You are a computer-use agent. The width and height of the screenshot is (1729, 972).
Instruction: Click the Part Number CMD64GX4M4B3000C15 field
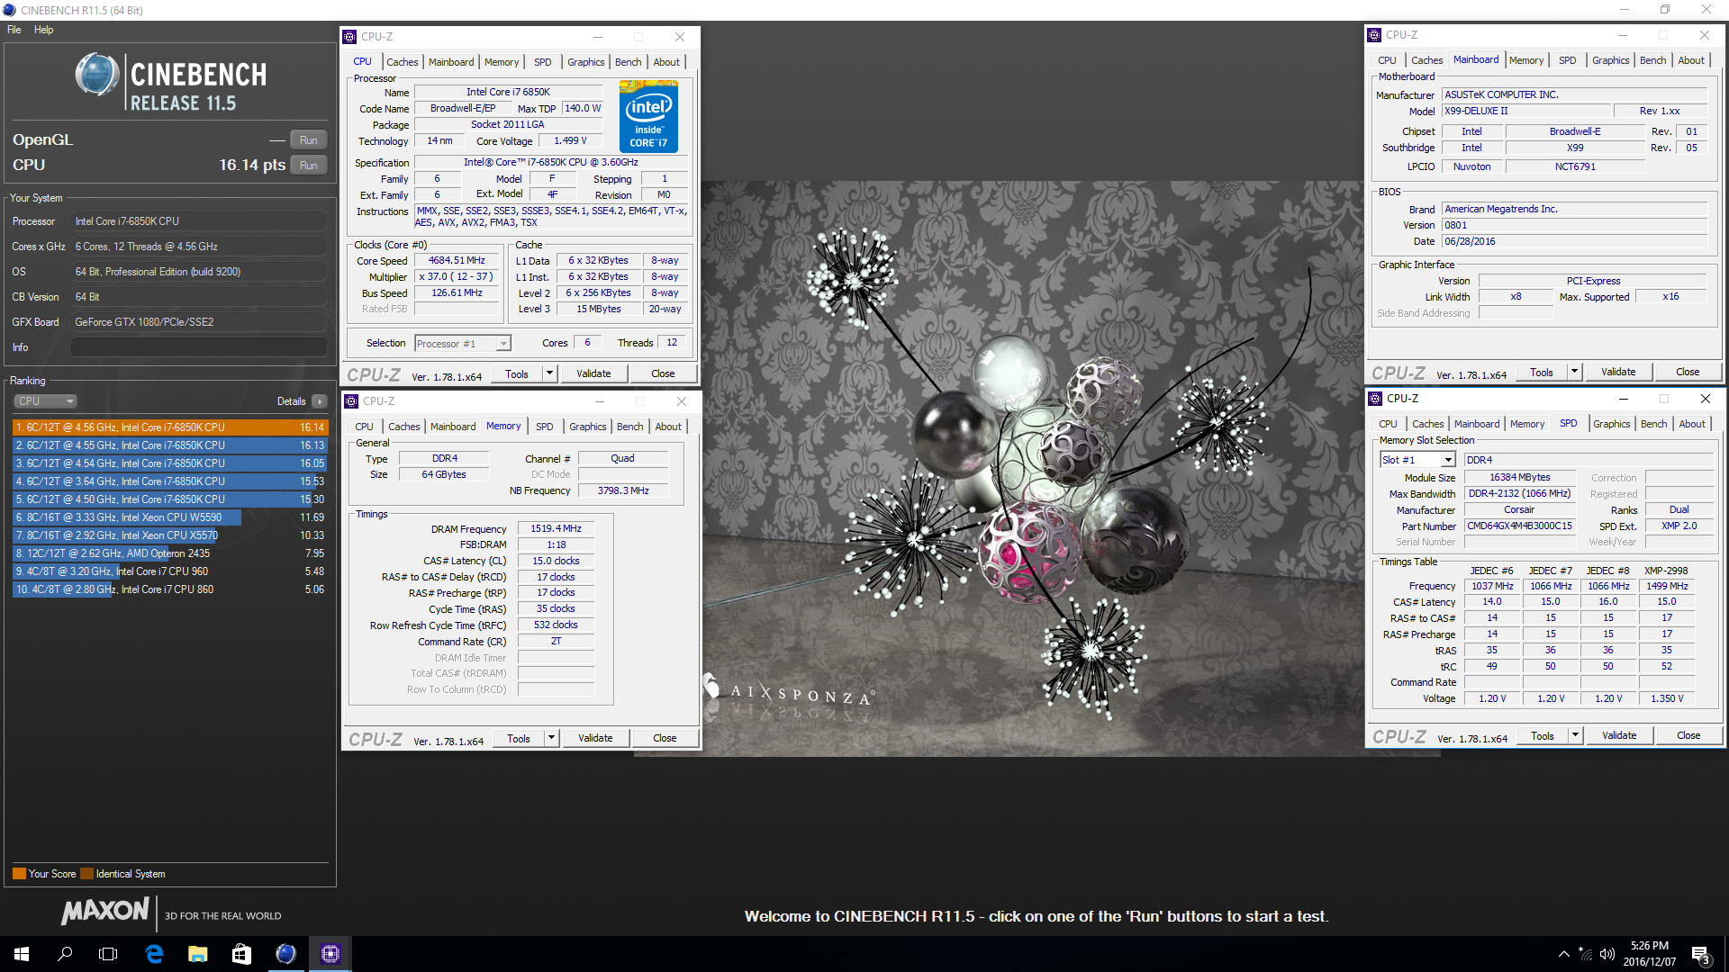coord(1519,526)
